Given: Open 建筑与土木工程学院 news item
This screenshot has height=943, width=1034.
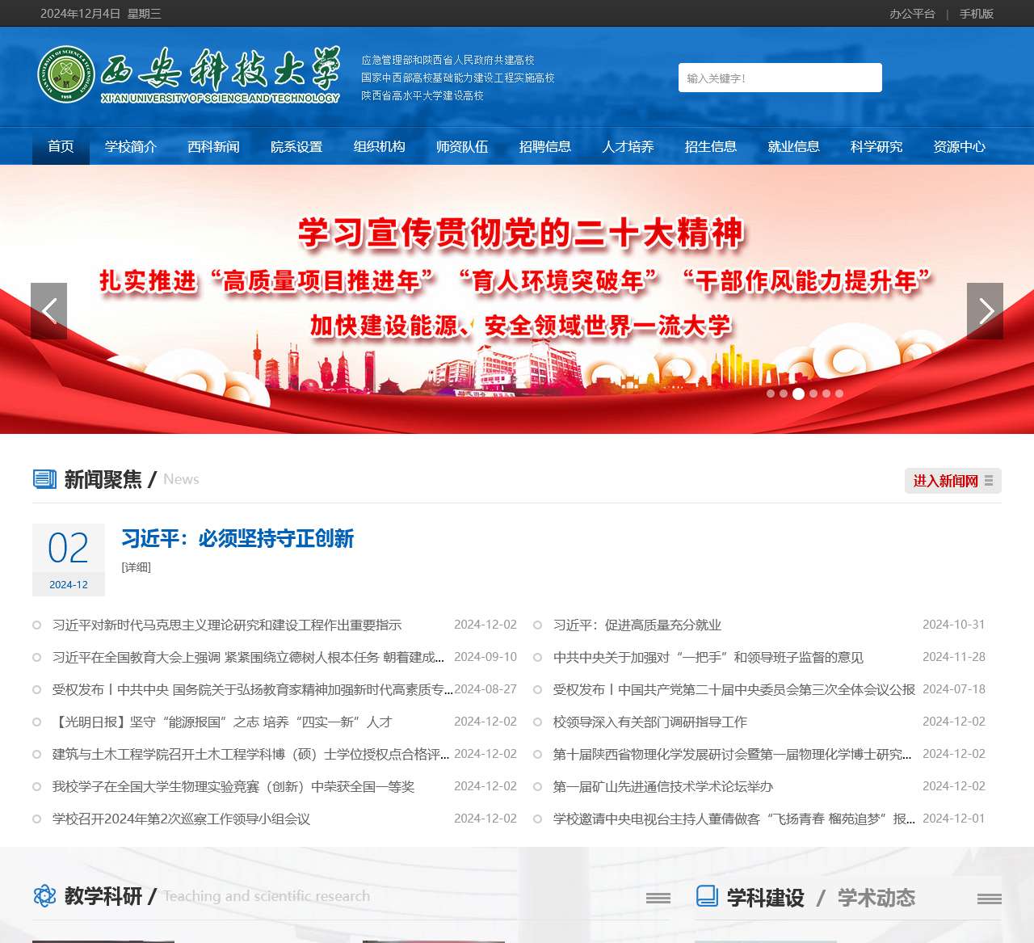Looking at the screenshot, I should point(250,754).
